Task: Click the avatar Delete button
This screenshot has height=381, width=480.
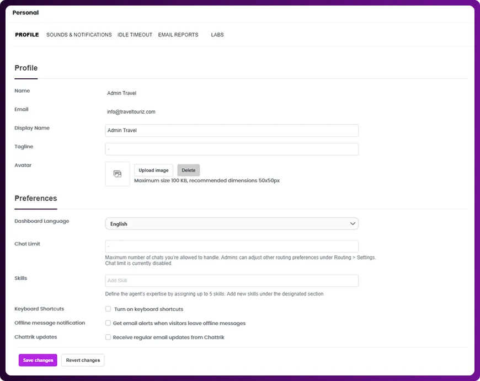Action: [x=189, y=170]
